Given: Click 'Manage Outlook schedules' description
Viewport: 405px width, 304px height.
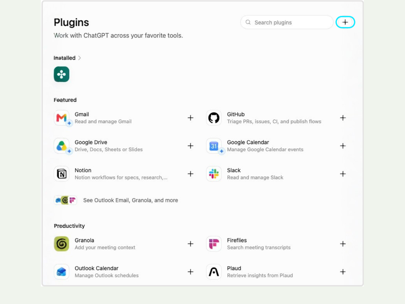Looking at the screenshot, I should click(x=107, y=276).
